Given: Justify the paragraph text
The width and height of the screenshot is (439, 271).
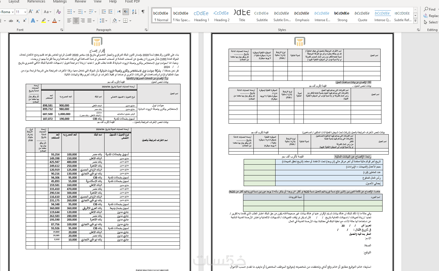Looking at the screenshot, I should tap(89, 21).
